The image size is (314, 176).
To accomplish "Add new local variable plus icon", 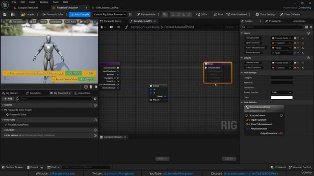I will pyautogui.click(x=95, y=135).
